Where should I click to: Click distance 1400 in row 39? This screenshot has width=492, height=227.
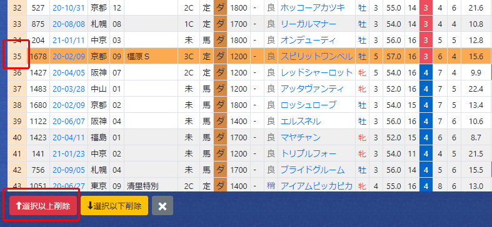(x=238, y=121)
